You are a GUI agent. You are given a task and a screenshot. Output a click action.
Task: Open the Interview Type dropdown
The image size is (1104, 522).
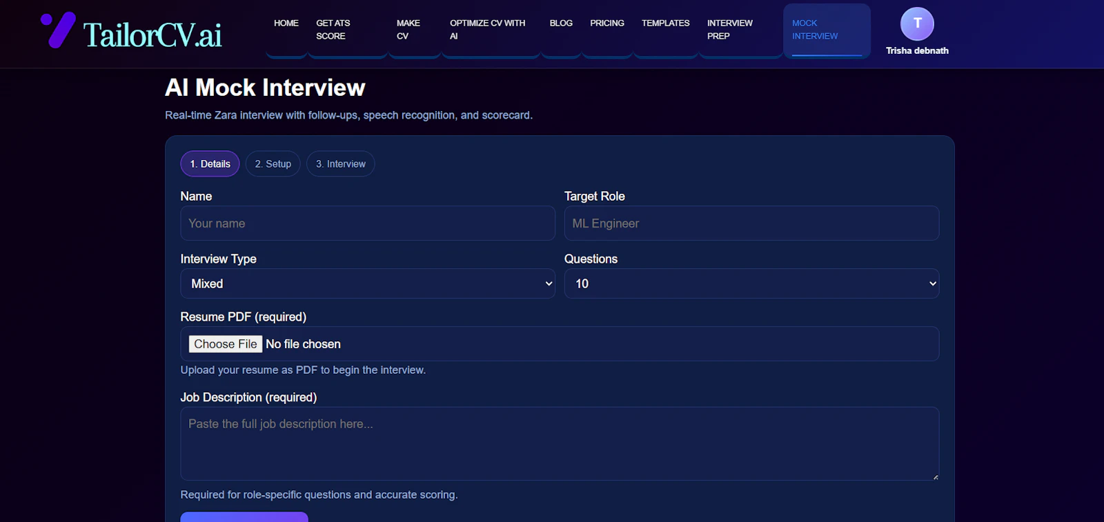(368, 283)
